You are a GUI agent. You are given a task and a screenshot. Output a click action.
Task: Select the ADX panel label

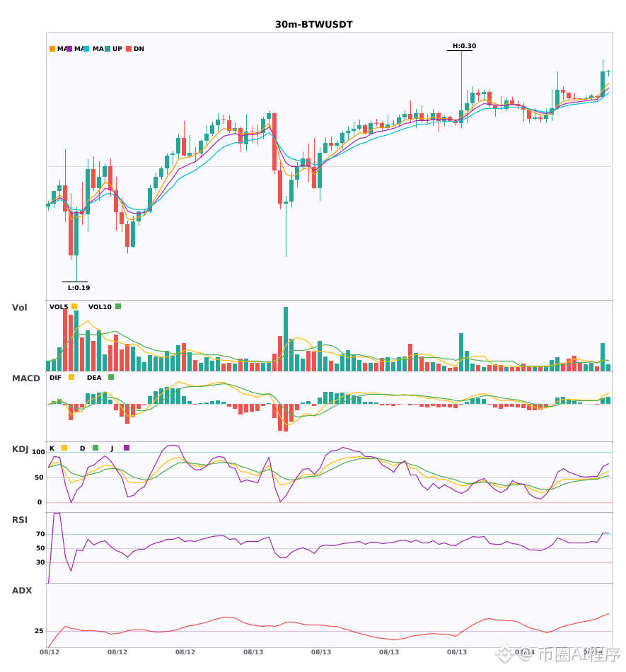pyautogui.click(x=22, y=591)
